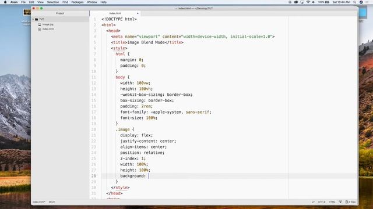The image size is (373, 209).
Task: Click the round blue icon beside Spotlight
Action: coord(361,2)
